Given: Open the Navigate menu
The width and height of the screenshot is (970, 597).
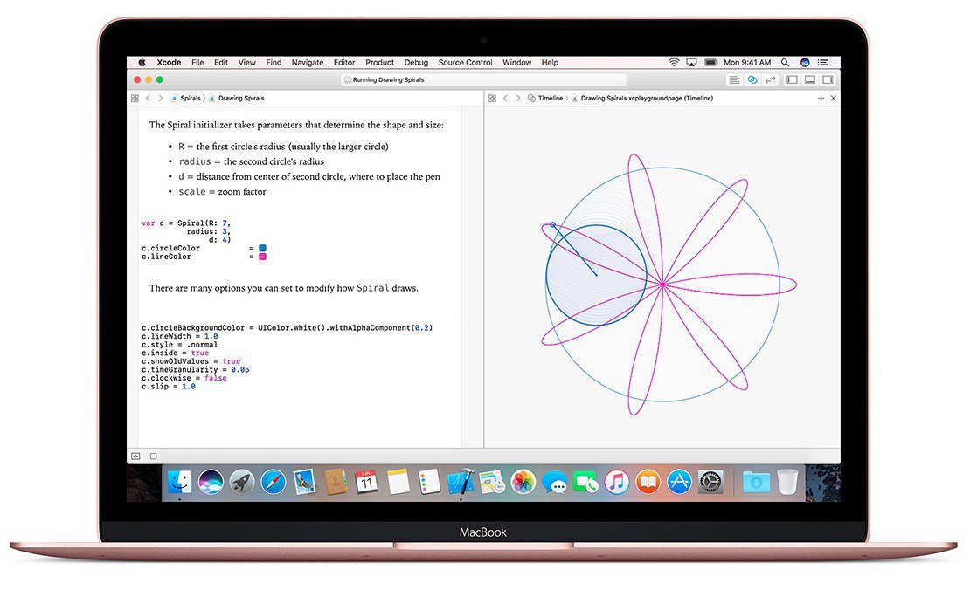Looking at the screenshot, I should coord(308,63).
